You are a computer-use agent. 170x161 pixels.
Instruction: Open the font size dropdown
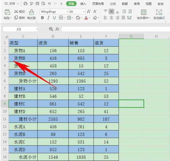(x=84, y=12)
